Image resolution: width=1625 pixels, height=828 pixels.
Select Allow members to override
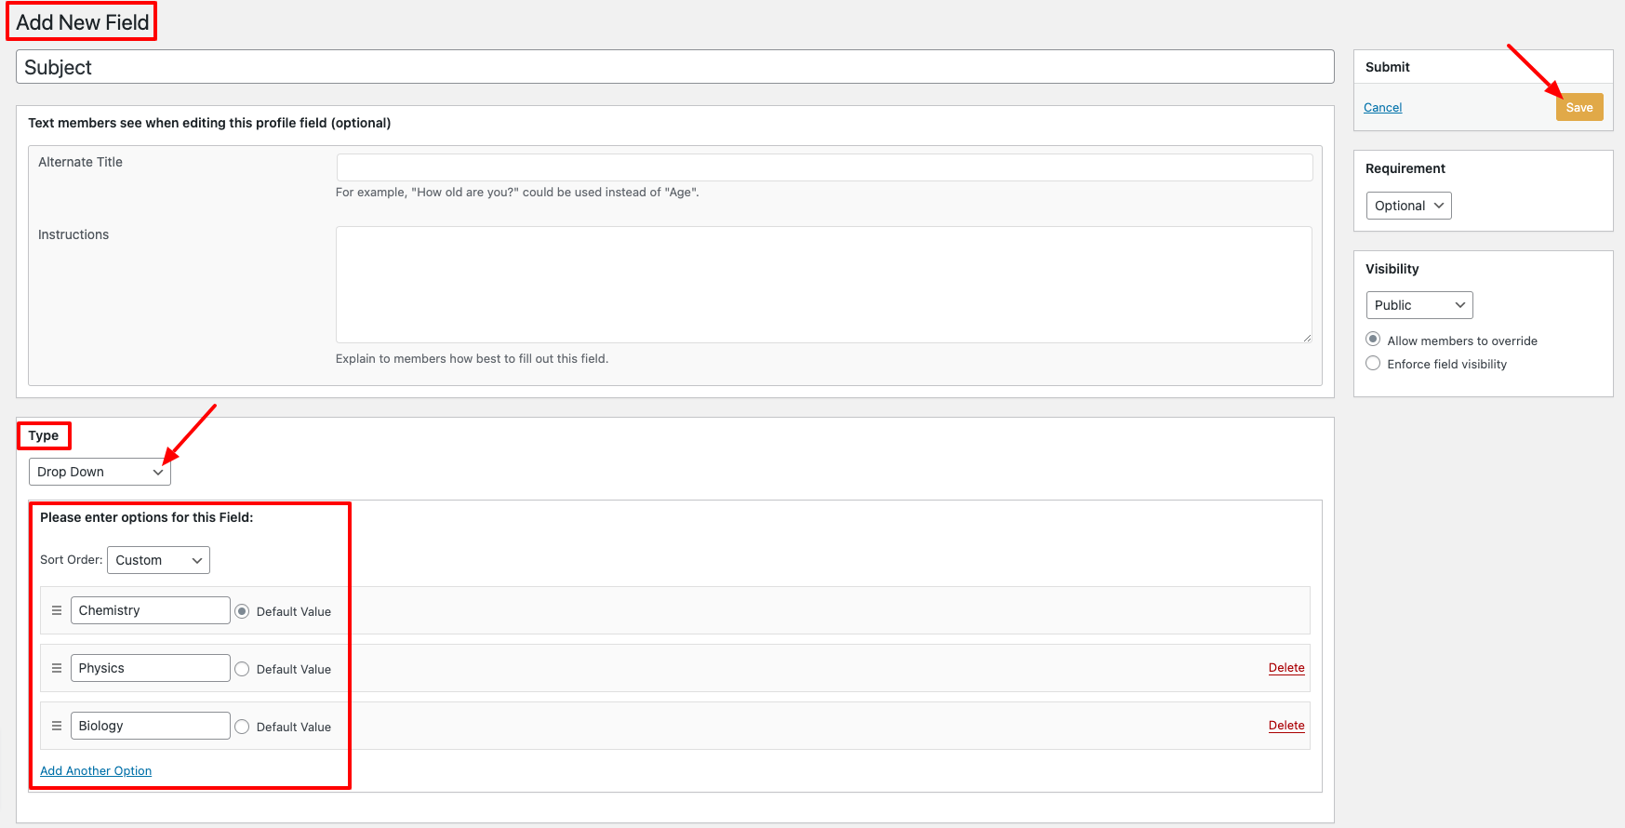(x=1373, y=340)
